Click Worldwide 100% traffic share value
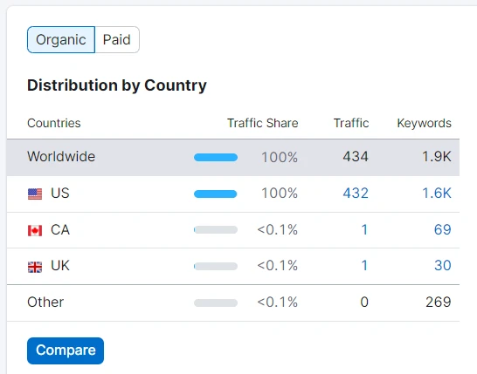The image size is (477, 374). click(280, 157)
